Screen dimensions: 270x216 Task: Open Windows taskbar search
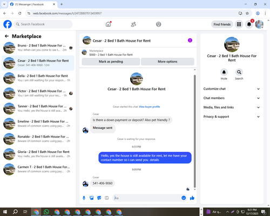pyautogui.click(x=15, y=212)
